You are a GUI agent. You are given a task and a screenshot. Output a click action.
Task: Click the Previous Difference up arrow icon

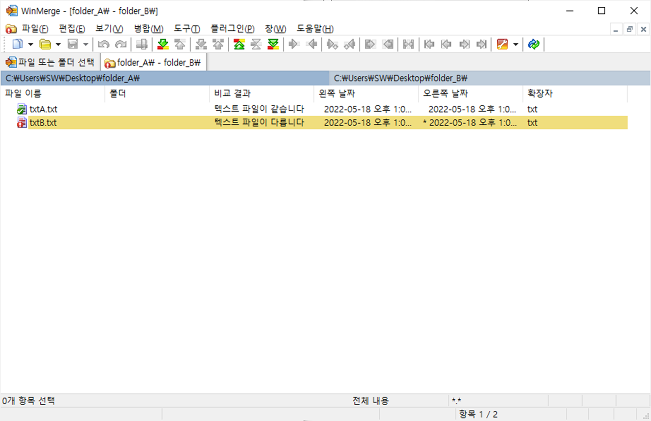click(x=180, y=44)
